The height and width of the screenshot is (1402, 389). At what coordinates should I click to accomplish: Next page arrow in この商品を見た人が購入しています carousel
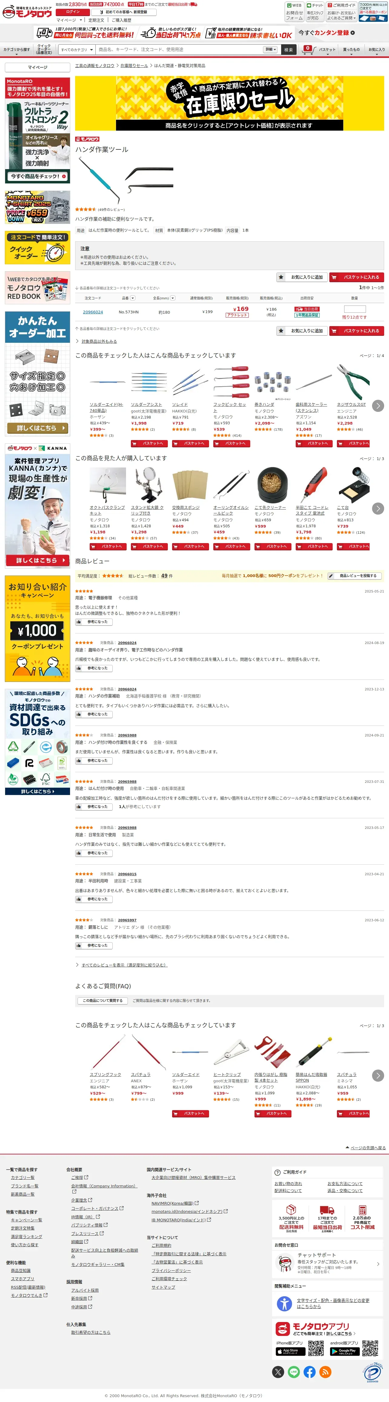point(378,508)
